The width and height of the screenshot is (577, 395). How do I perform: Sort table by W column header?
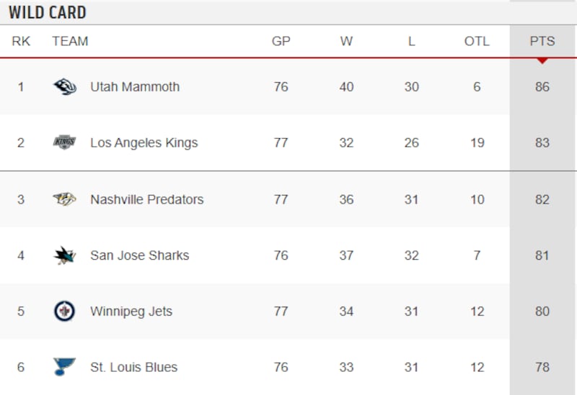346,42
